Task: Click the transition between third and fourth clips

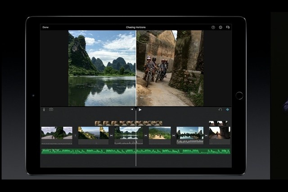Action: (146, 135)
